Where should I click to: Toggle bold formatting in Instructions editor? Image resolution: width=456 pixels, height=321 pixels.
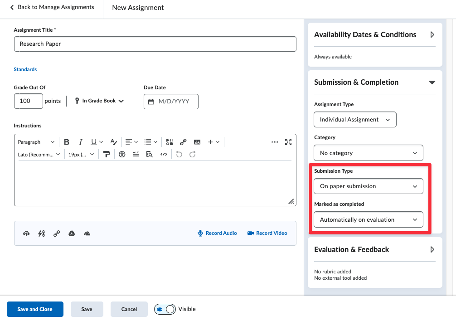pyautogui.click(x=67, y=142)
